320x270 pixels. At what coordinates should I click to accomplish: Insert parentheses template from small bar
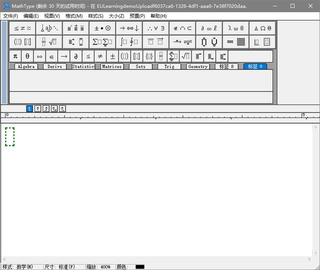pos(124,56)
